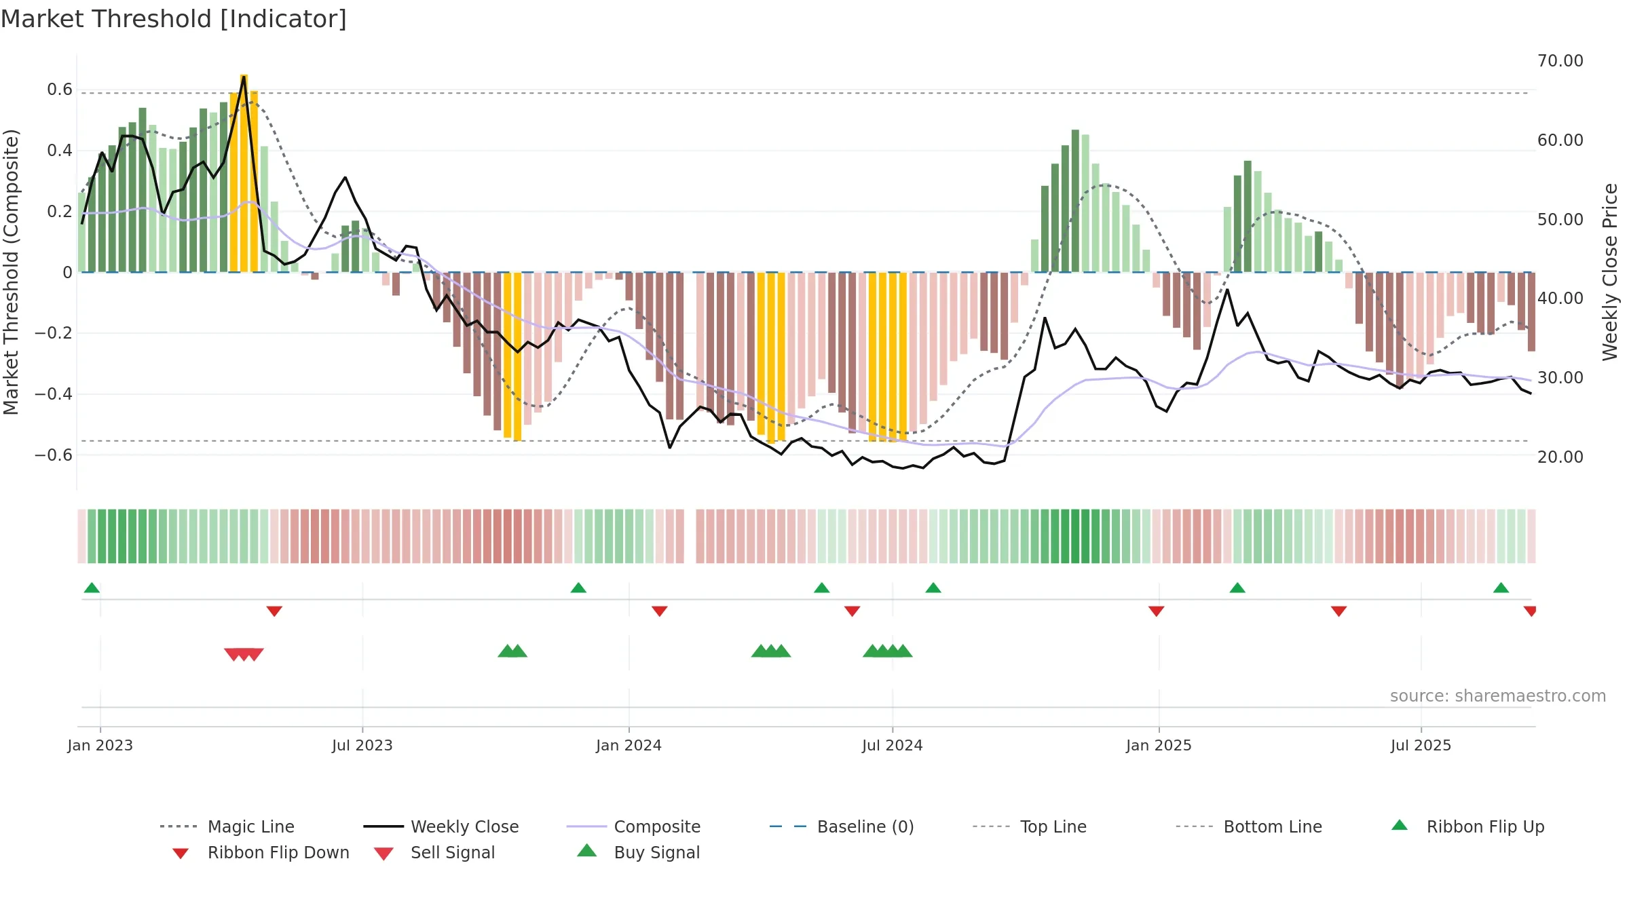This screenshot has width=1629, height=916.
Task: Click the Jan 2024 x-axis label
Action: pyautogui.click(x=629, y=746)
